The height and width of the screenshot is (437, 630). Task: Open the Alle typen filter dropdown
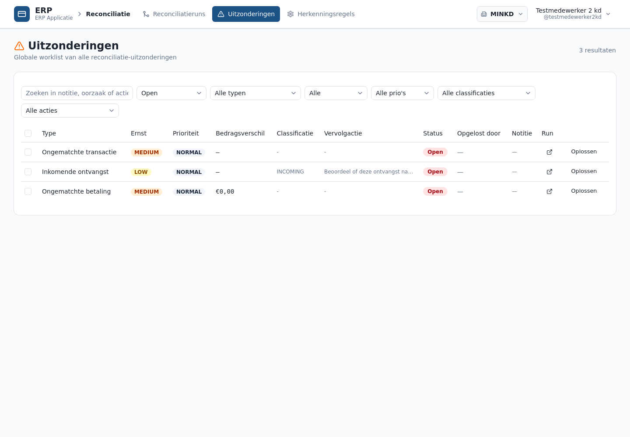tap(255, 93)
